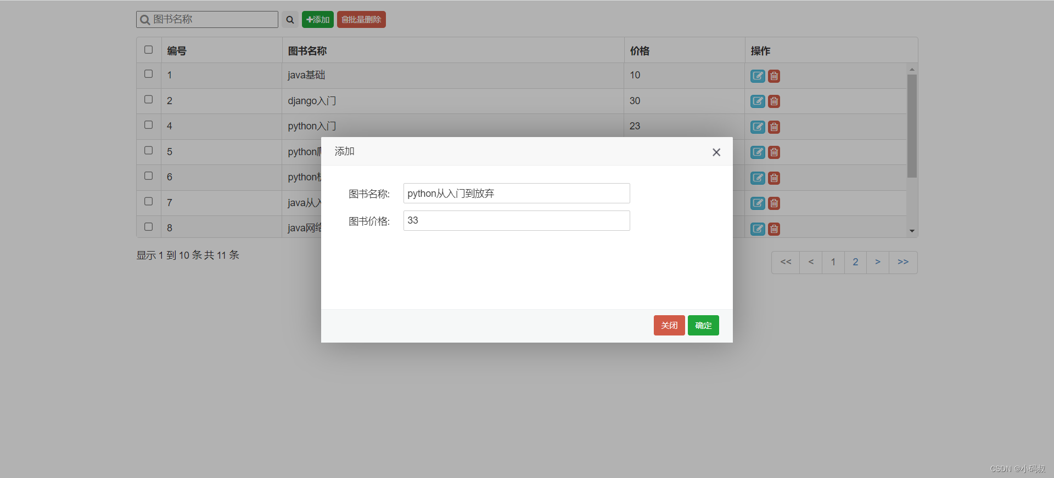Check the box for row 4
The width and height of the screenshot is (1054, 478).
pos(149,125)
